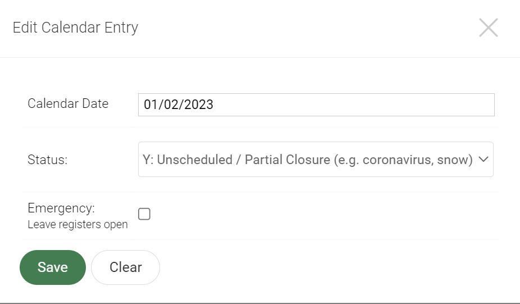Click the Calendar Date label
Screen dimensions: 520x304
(68, 103)
